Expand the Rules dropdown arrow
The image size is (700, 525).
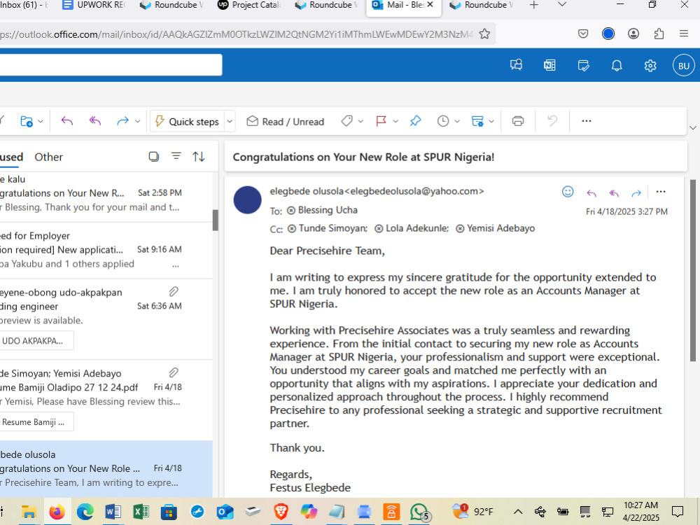pos(491,121)
